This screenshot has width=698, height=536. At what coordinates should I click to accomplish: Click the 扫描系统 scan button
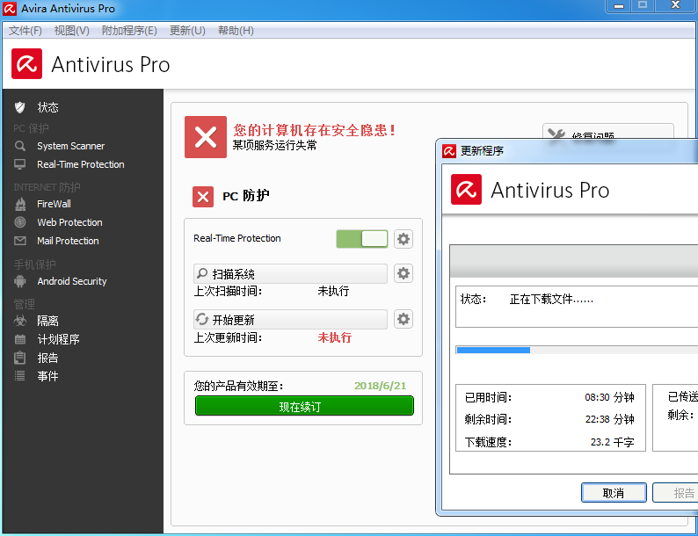290,273
